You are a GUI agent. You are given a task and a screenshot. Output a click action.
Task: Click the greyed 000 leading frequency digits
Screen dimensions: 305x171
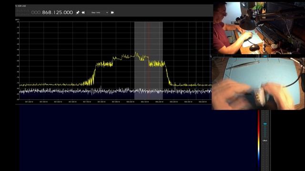tap(36, 12)
